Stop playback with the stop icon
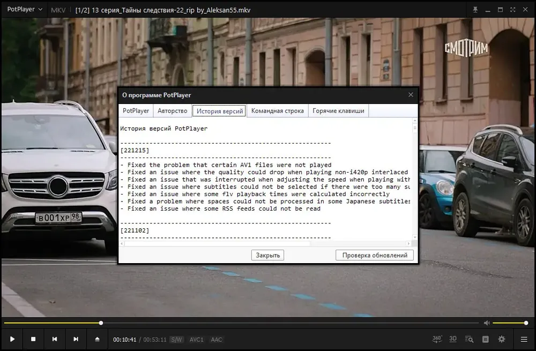Screen dimensions: 536x351 33,339
